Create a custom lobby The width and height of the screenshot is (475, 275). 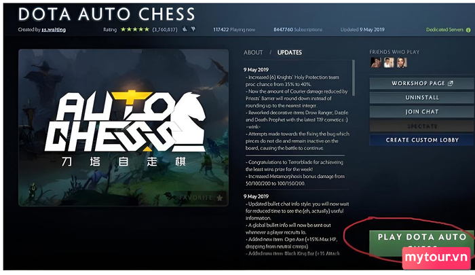pyautogui.click(x=422, y=140)
